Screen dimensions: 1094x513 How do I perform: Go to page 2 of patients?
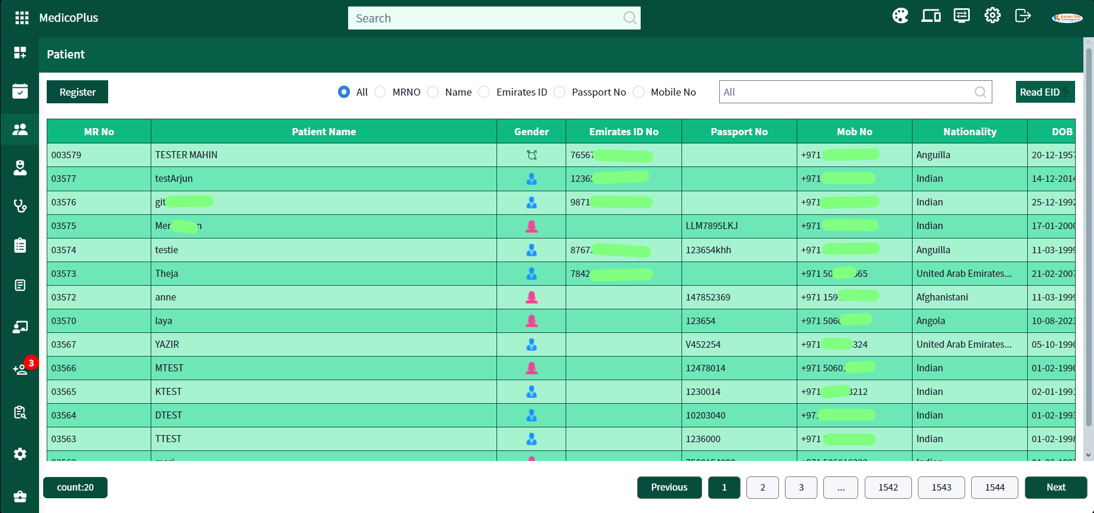[x=762, y=488]
